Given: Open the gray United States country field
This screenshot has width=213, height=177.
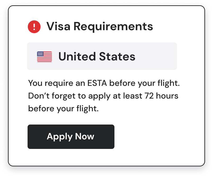Looking at the screenshot, I should coord(102,56).
